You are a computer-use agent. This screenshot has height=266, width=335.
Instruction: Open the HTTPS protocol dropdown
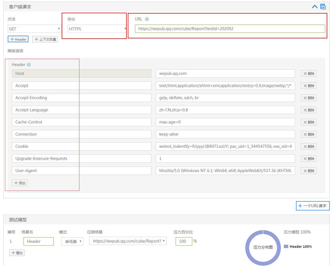tap(97, 29)
